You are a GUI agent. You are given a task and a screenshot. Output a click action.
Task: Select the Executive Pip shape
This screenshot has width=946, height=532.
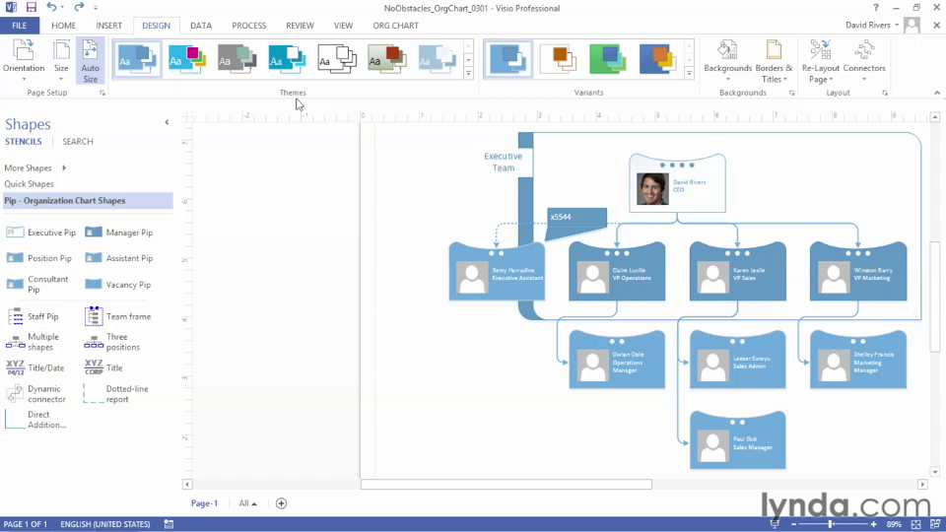(x=41, y=233)
